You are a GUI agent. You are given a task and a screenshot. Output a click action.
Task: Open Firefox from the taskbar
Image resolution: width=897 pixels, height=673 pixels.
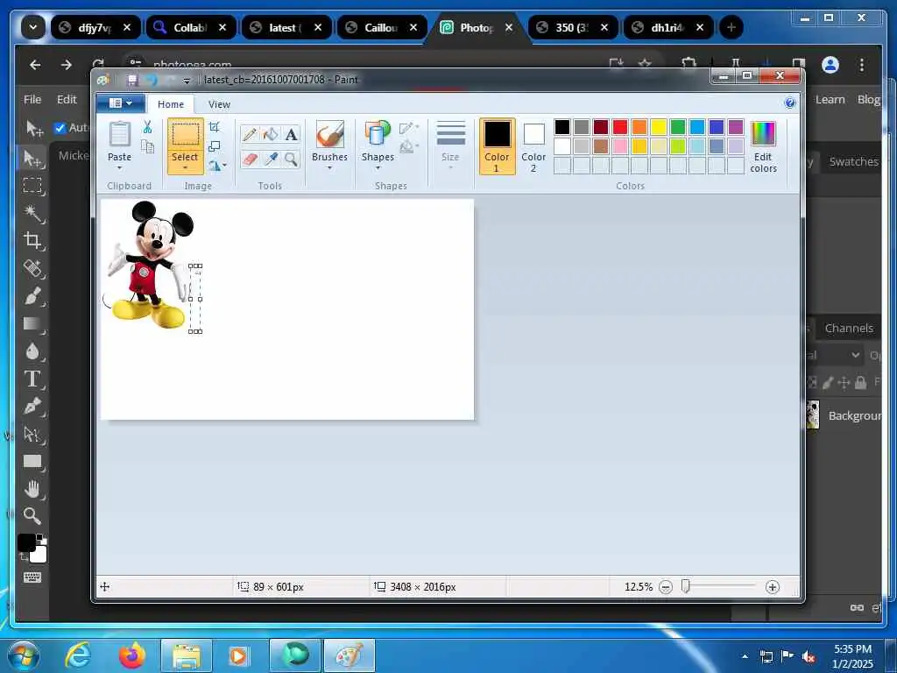[131, 655]
